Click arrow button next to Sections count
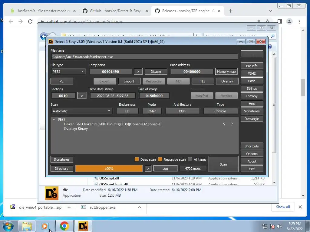The image size is (310, 232). click(82, 96)
